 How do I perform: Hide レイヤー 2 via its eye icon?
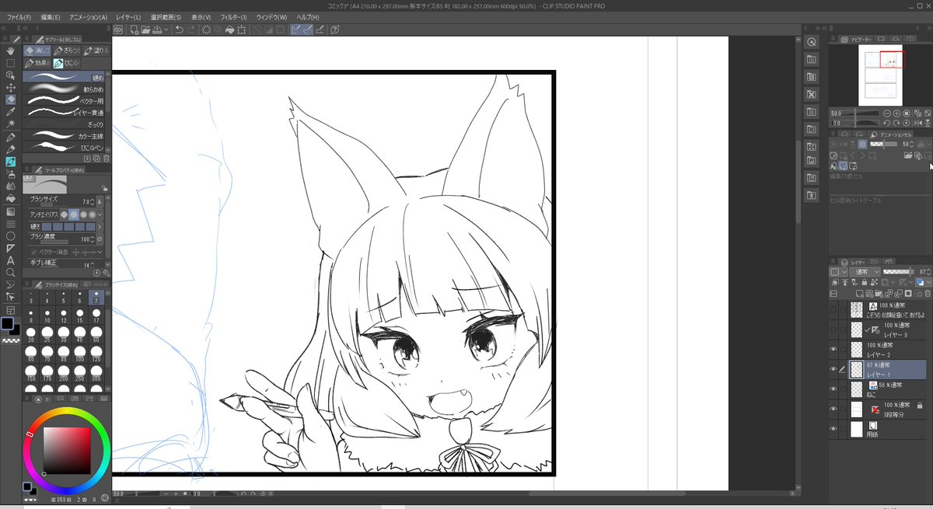(x=833, y=349)
